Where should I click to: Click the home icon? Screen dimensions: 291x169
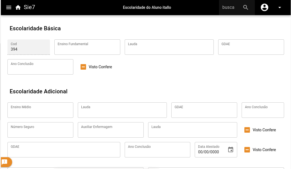(x=18, y=7)
